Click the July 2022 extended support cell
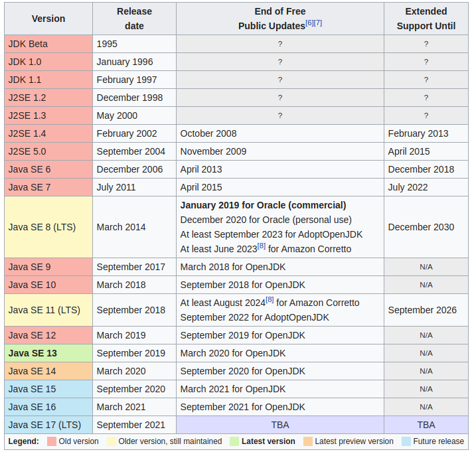Image resolution: width=472 pixels, height=454 pixels. click(x=426, y=187)
